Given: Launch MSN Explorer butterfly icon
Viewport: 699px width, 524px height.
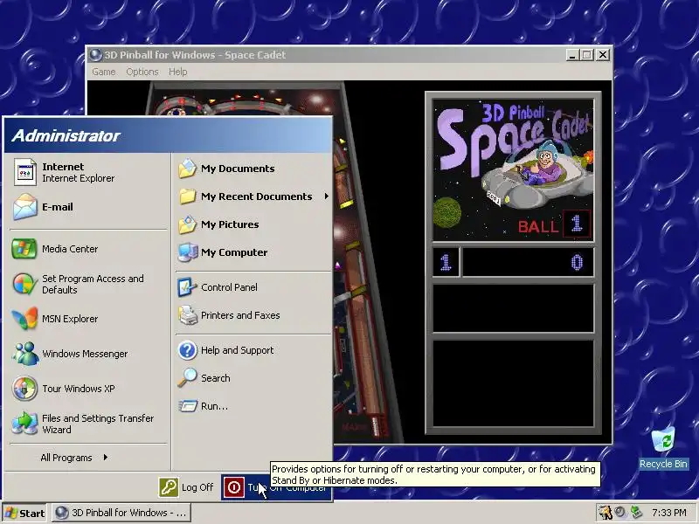Looking at the screenshot, I should click(24, 319).
